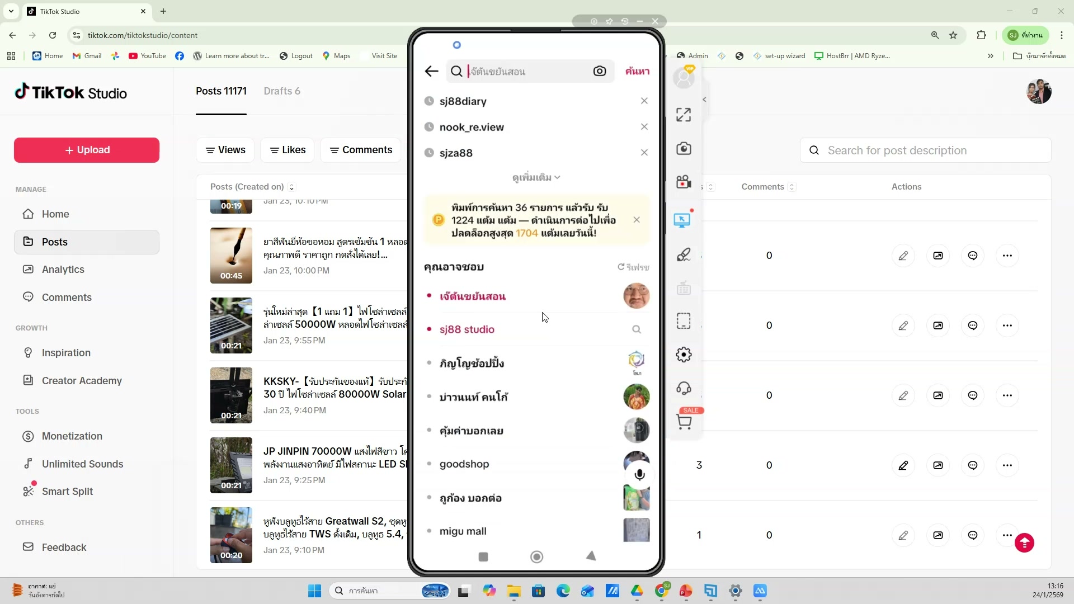Click the Upload button
This screenshot has width=1074, height=604.
(x=86, y=150)
